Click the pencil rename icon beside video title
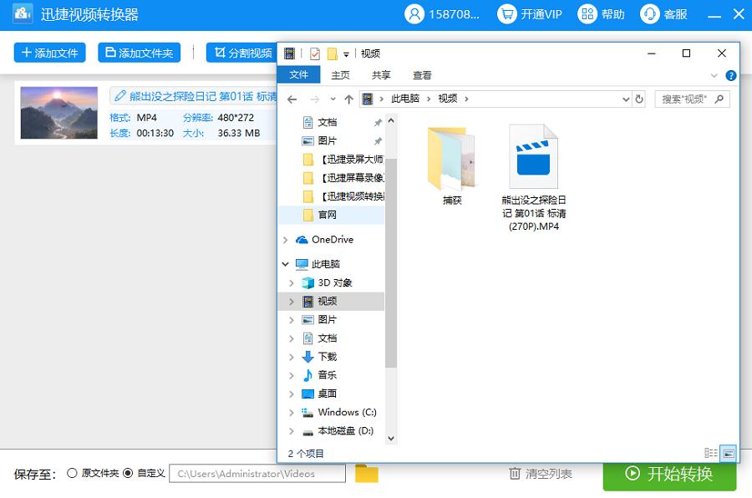Screen dimensions: 752x498 pos(119,96)
